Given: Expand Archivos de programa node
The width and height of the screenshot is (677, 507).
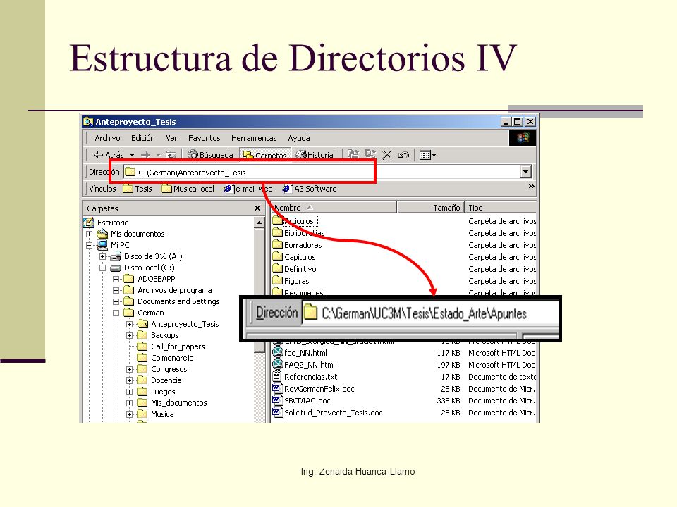Looking at the screenshot, I should point(116,290).
